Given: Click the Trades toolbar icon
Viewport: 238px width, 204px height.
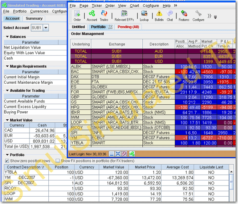Looking at the screenshot, I should pos(104,16).
